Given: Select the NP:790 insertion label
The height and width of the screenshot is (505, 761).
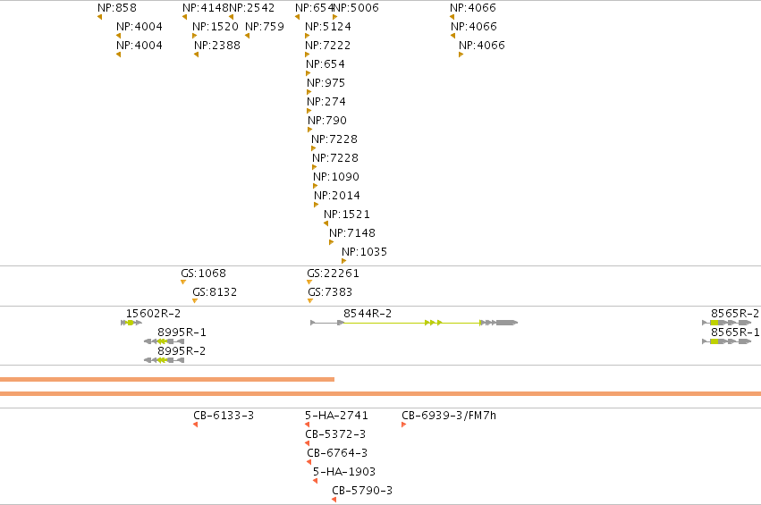Looking at the screenshot, I should 327,121.
